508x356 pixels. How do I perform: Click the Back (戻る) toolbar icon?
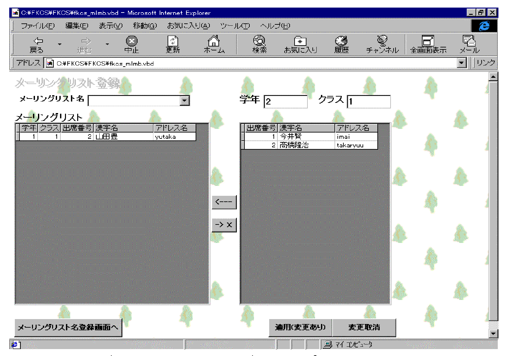point(37,44)
